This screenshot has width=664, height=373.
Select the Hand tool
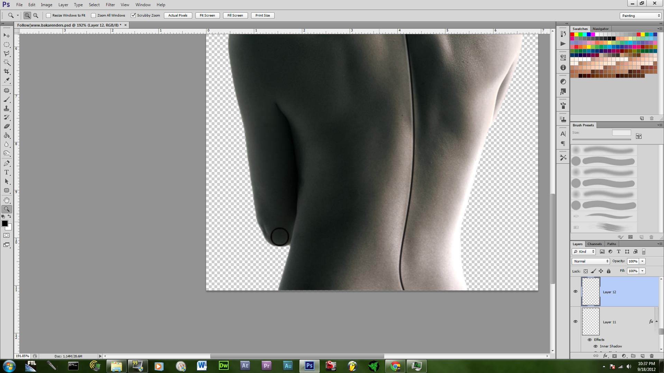pos(7,200)
